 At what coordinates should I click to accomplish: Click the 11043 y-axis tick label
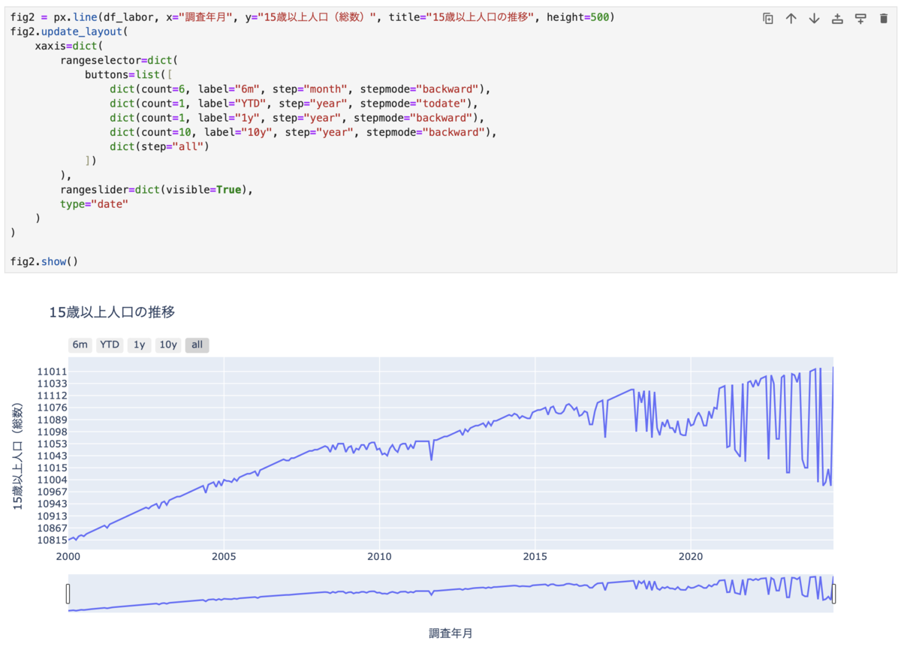pos(52,456)
